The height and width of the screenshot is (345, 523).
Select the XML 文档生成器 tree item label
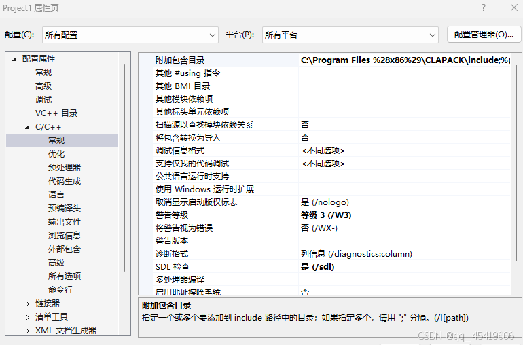tap(66, 331)
